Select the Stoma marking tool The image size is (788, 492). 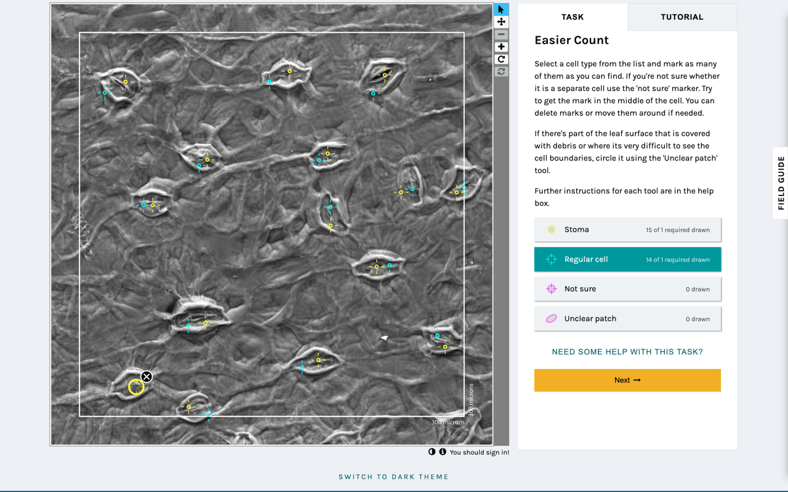(627, 229)
